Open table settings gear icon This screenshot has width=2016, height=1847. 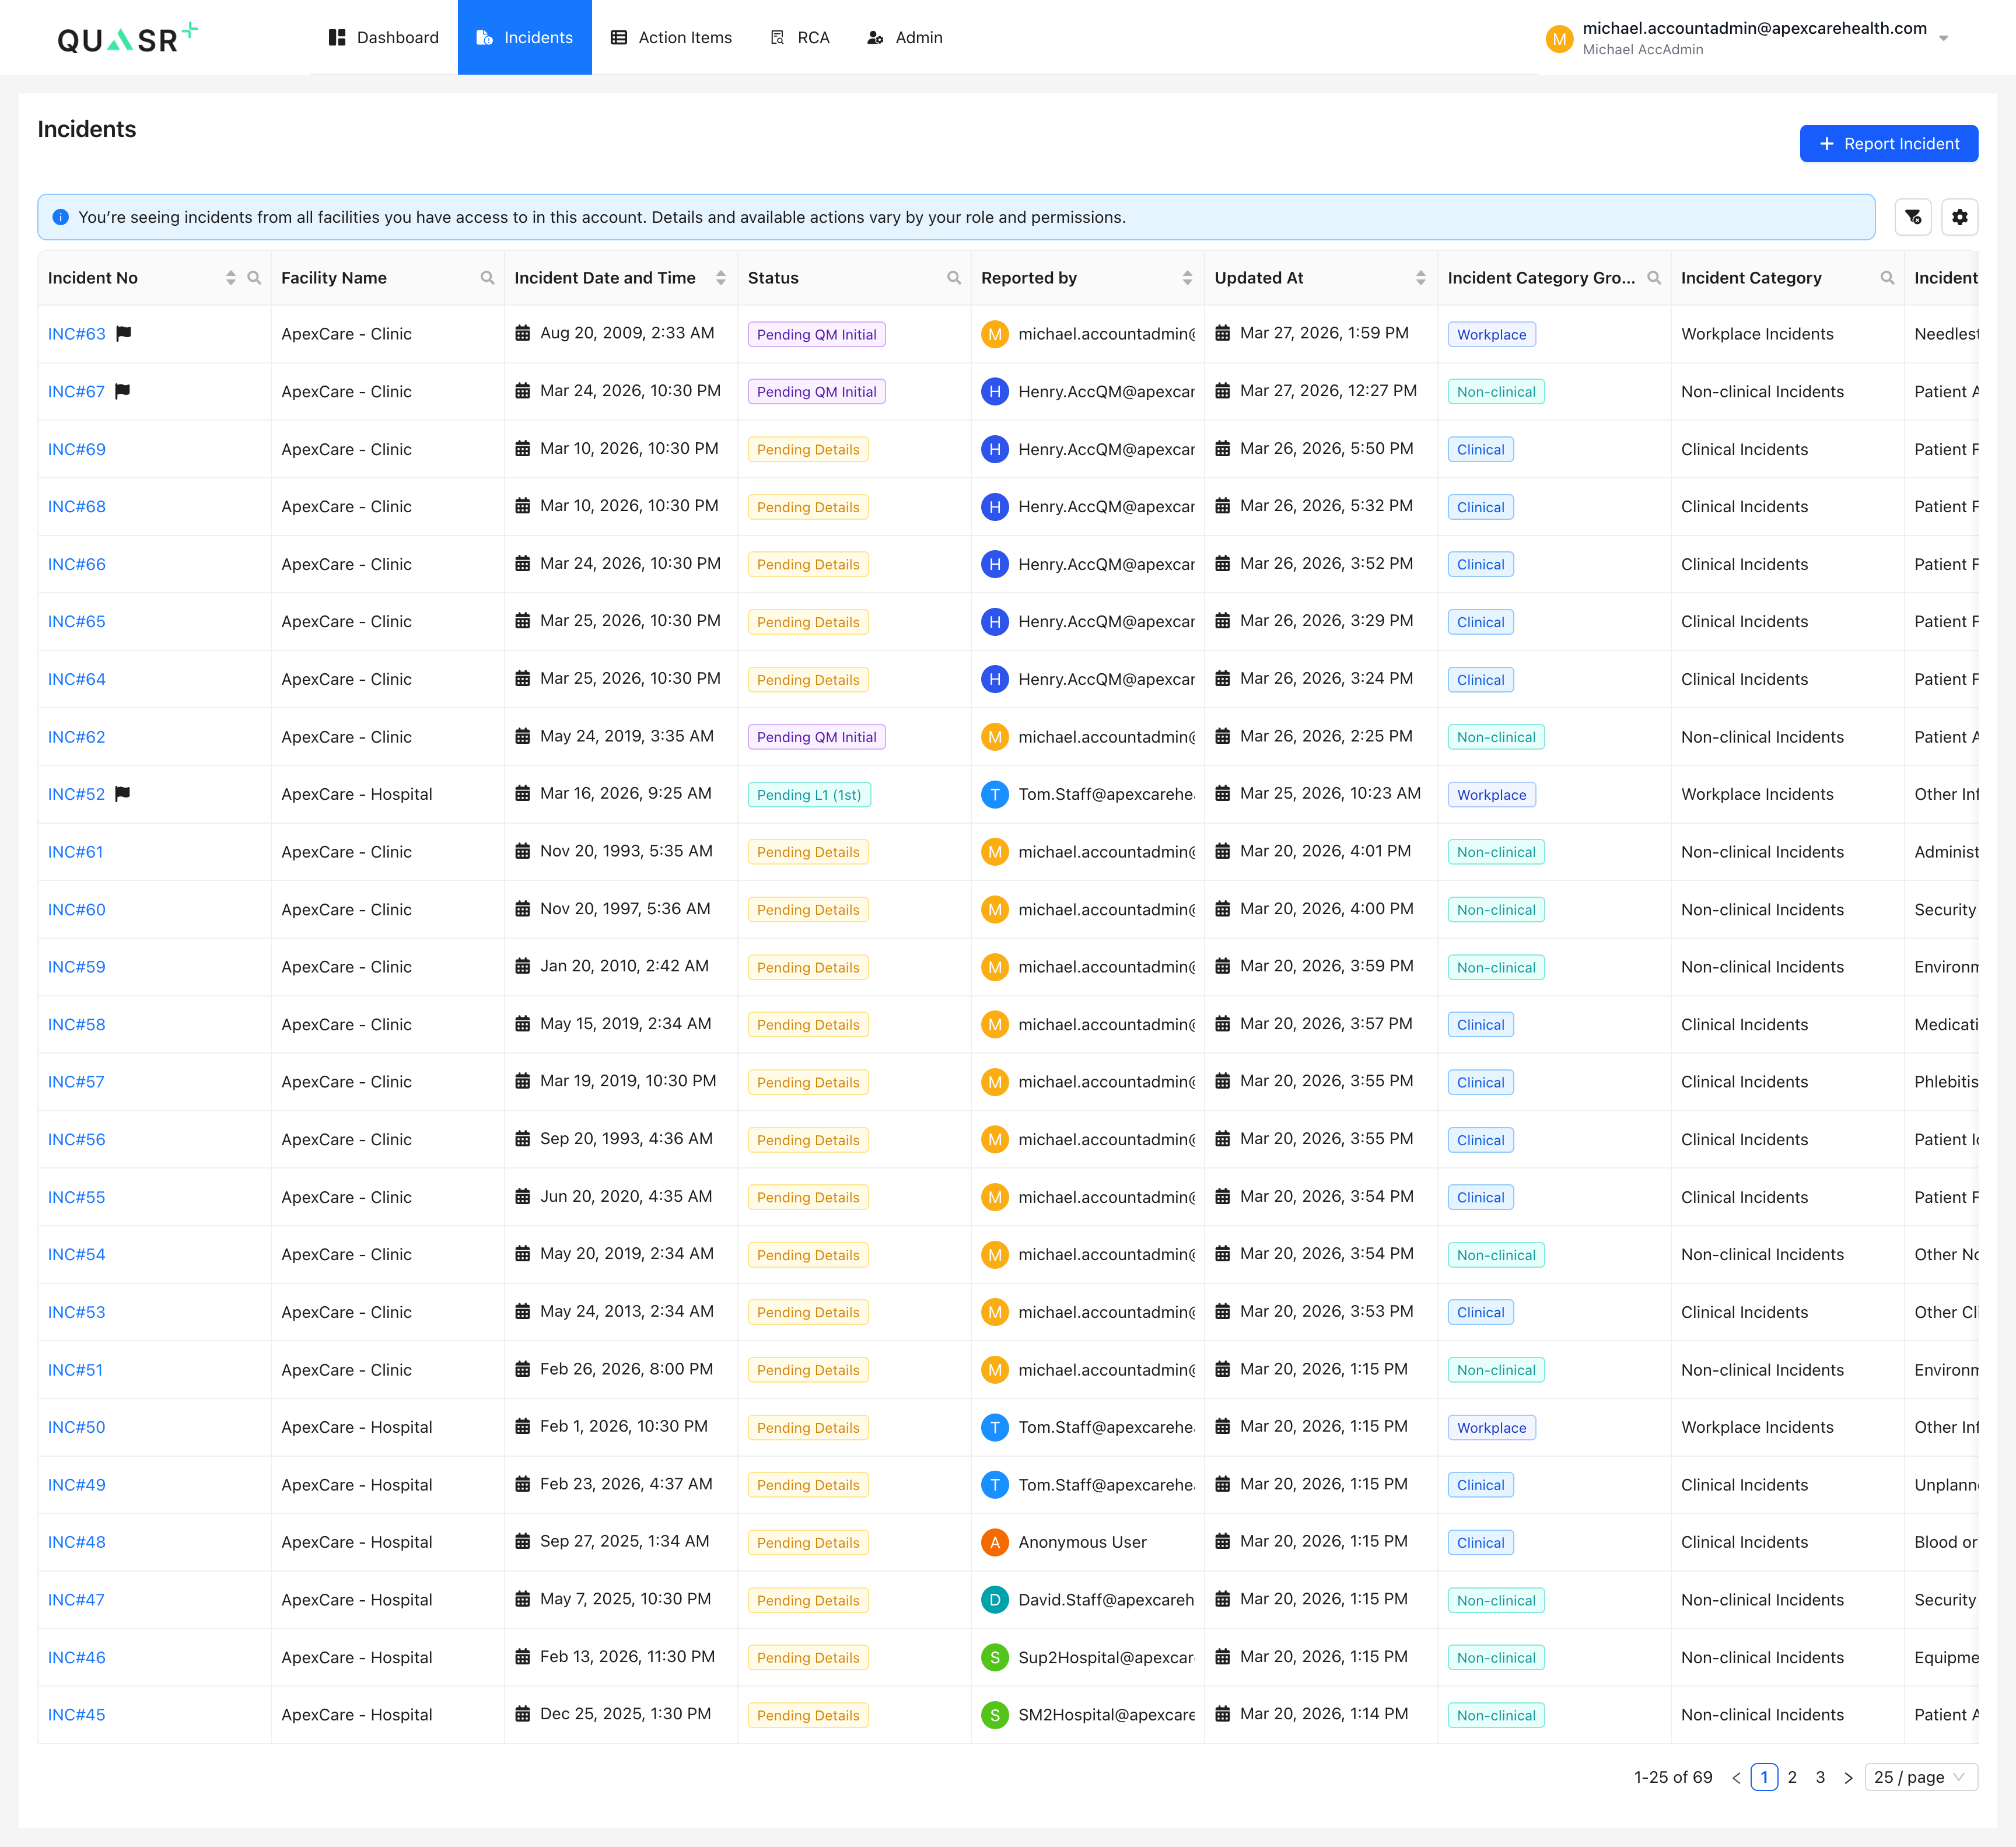pyautogui.click(x=1959, y=217)
